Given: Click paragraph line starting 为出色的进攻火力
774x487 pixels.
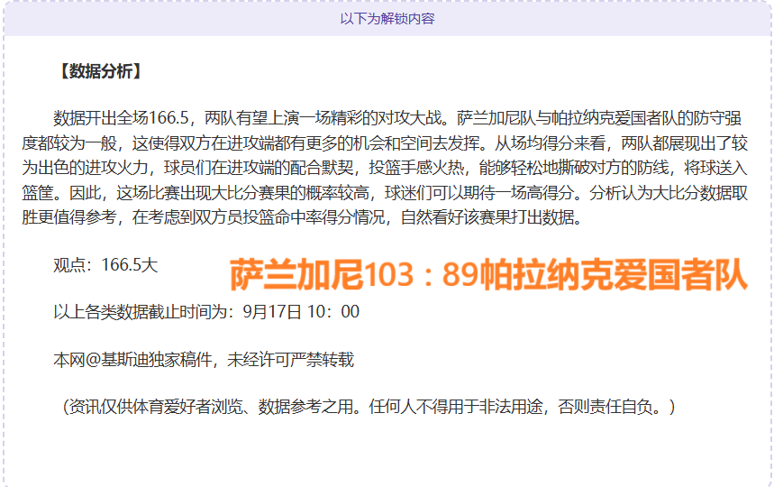Looking at the screenshot, I should point(385,168).
